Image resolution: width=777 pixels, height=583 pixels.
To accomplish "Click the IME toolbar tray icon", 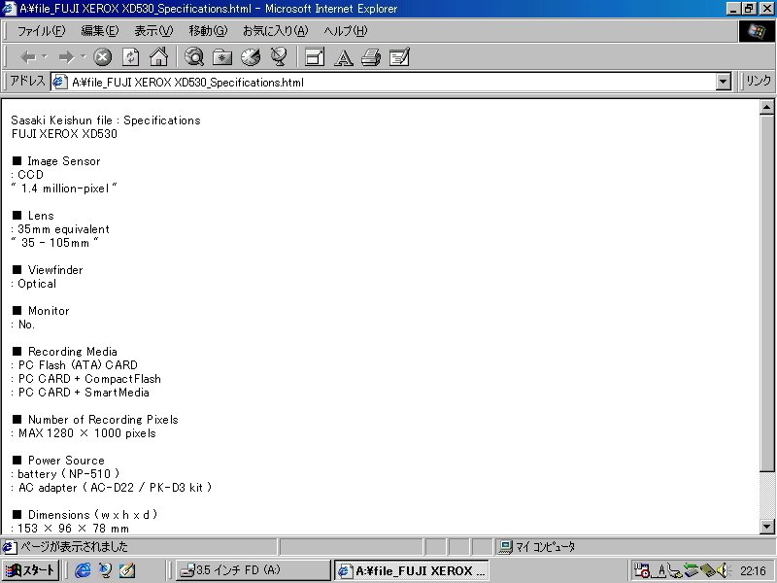I will tap(642, 570).
